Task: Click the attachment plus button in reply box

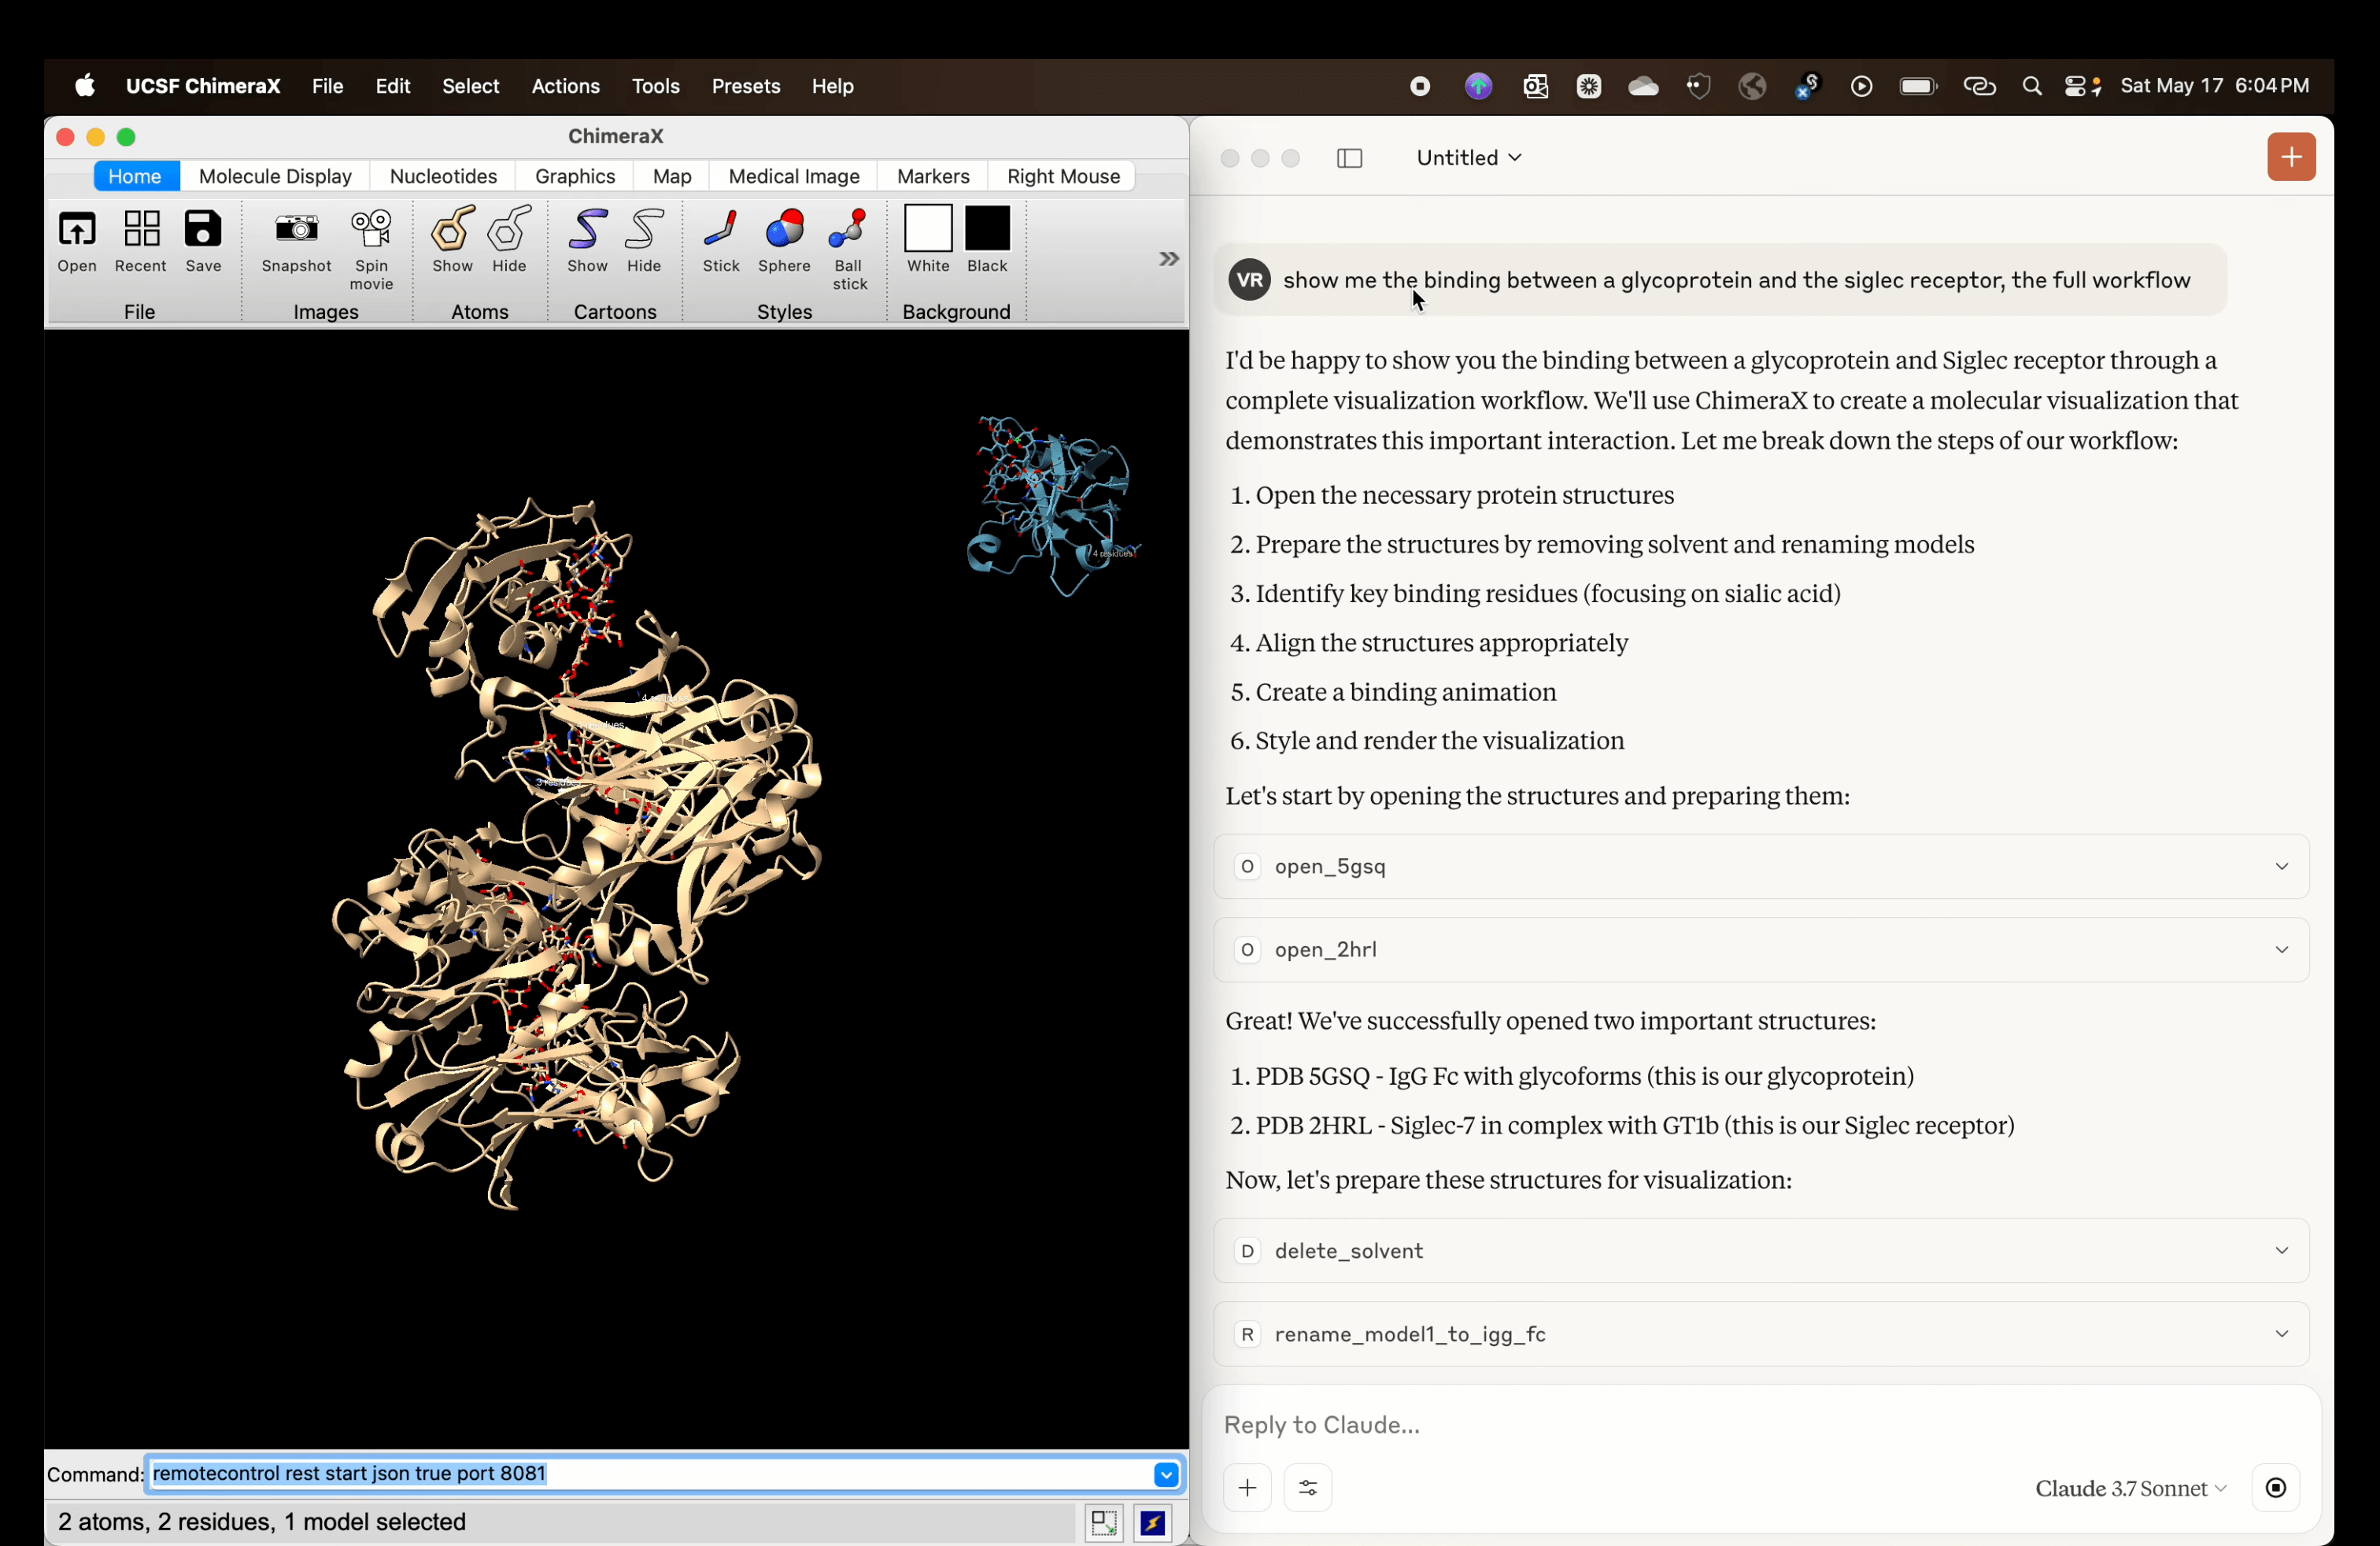Action: [x=1247, y=1488]
